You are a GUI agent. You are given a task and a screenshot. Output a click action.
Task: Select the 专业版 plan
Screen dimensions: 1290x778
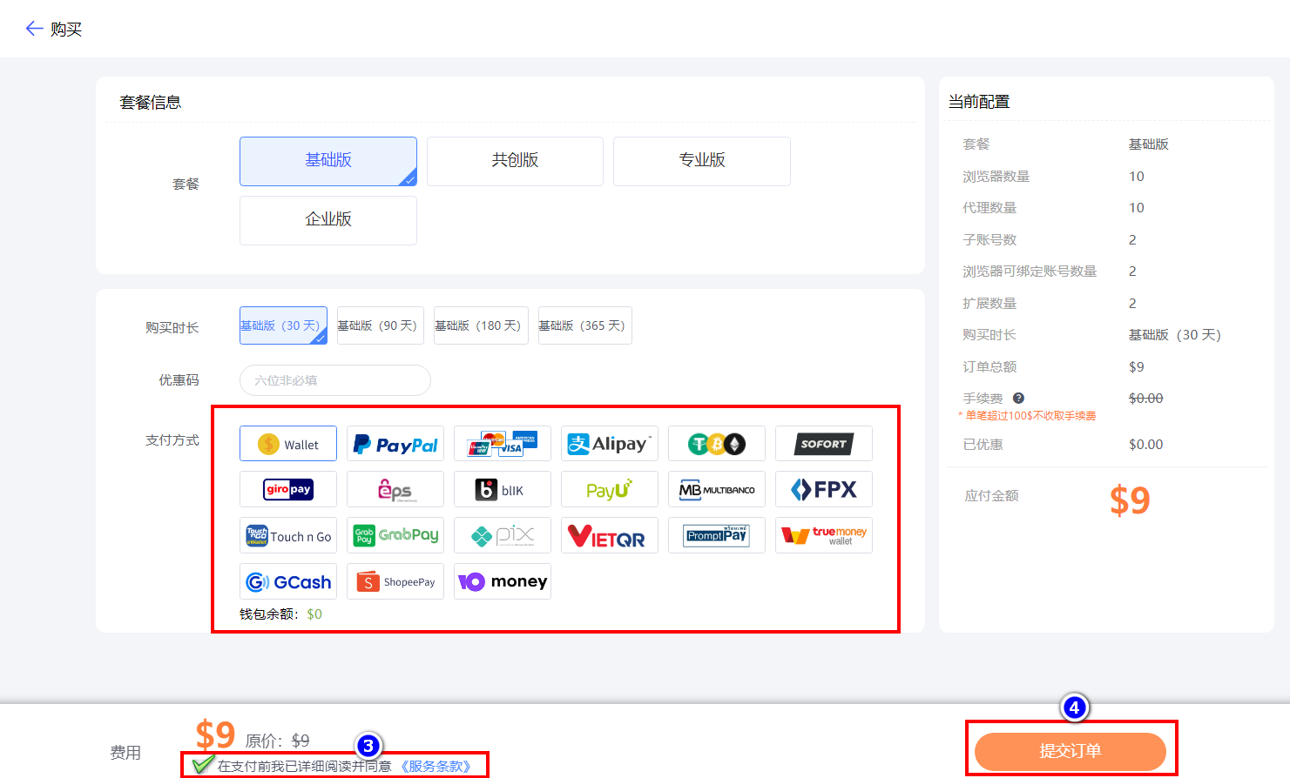click(702, 161)
